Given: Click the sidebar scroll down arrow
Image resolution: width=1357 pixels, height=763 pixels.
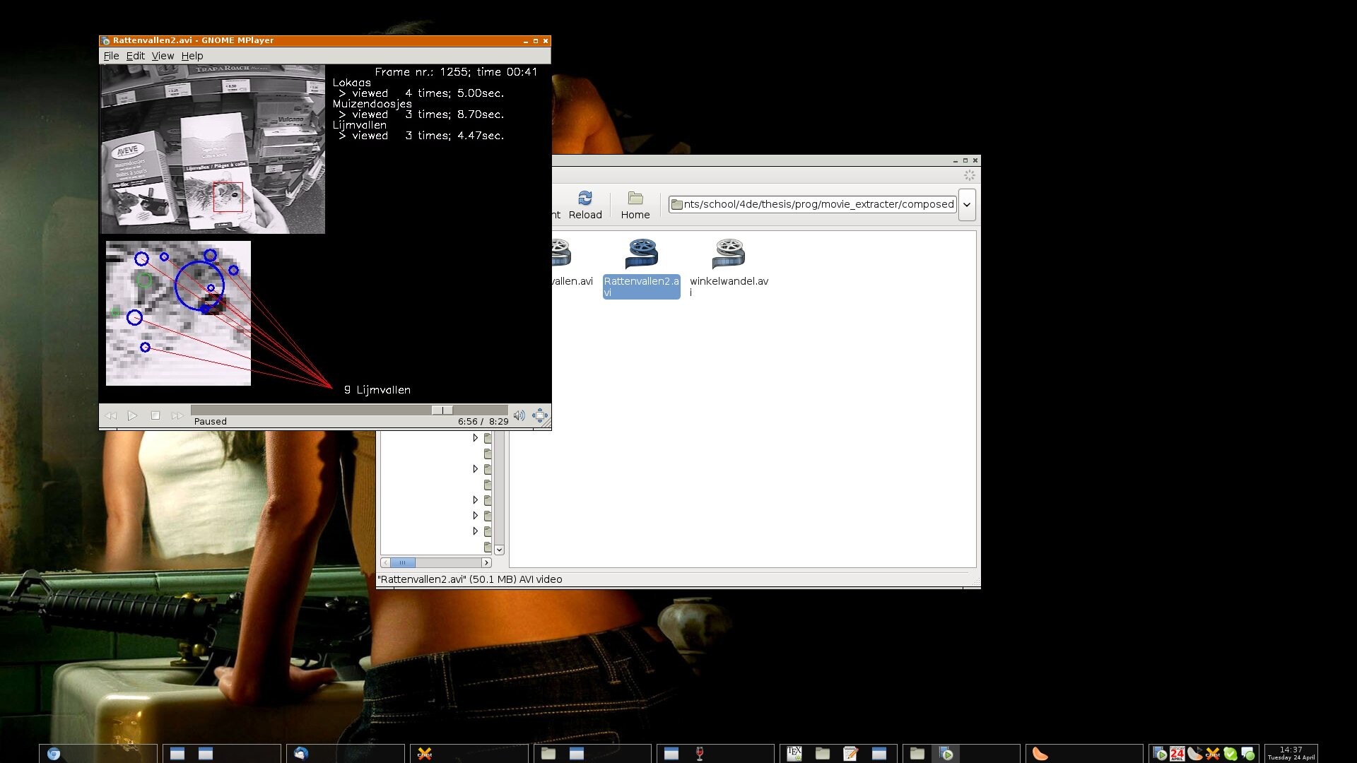Looking at the screenshot, I should [x=499, y=550].
